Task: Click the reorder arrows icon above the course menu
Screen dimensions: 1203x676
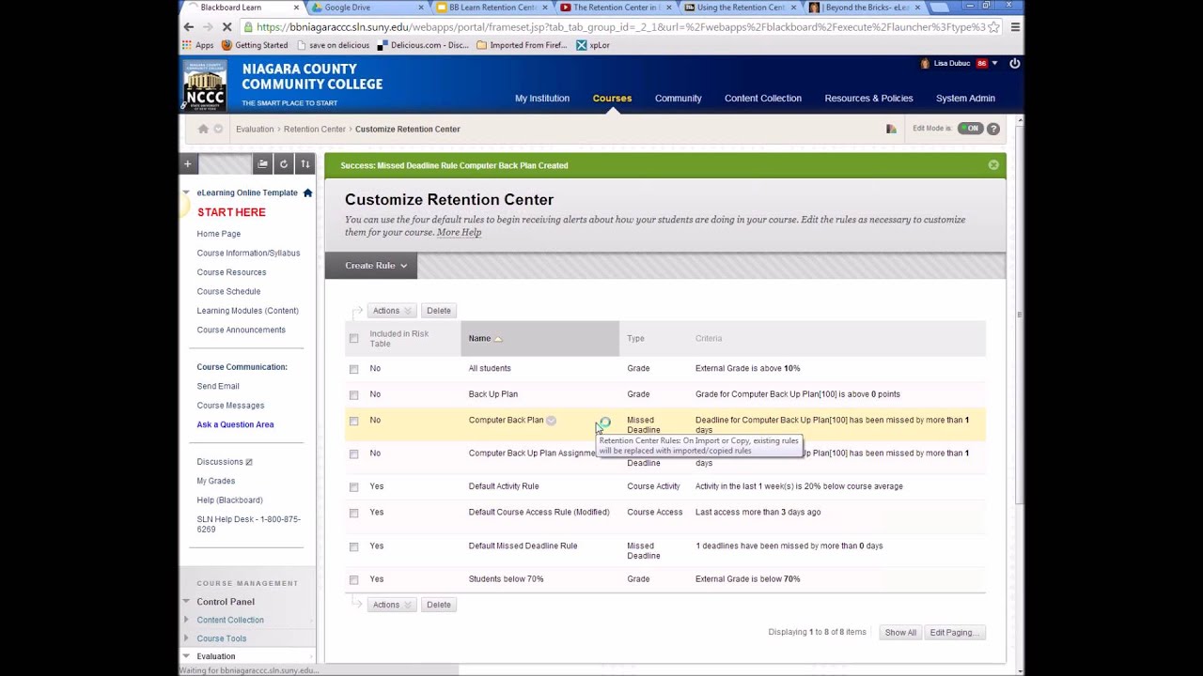Action: click(305, 164)
